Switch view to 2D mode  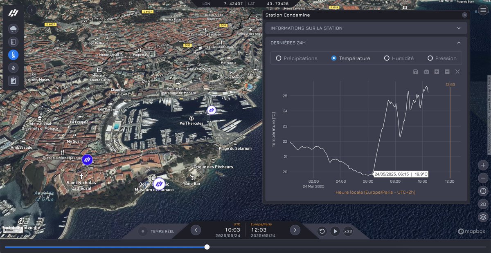tap(482, 204)
